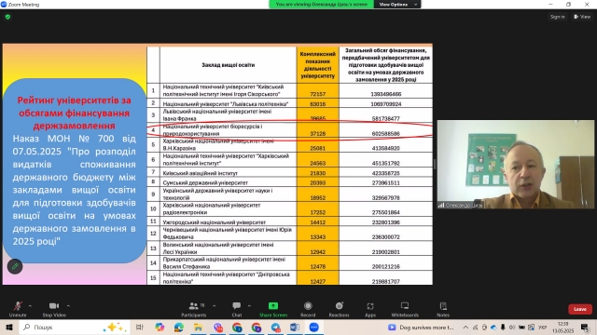Click the green encryption shield icon

8,17
